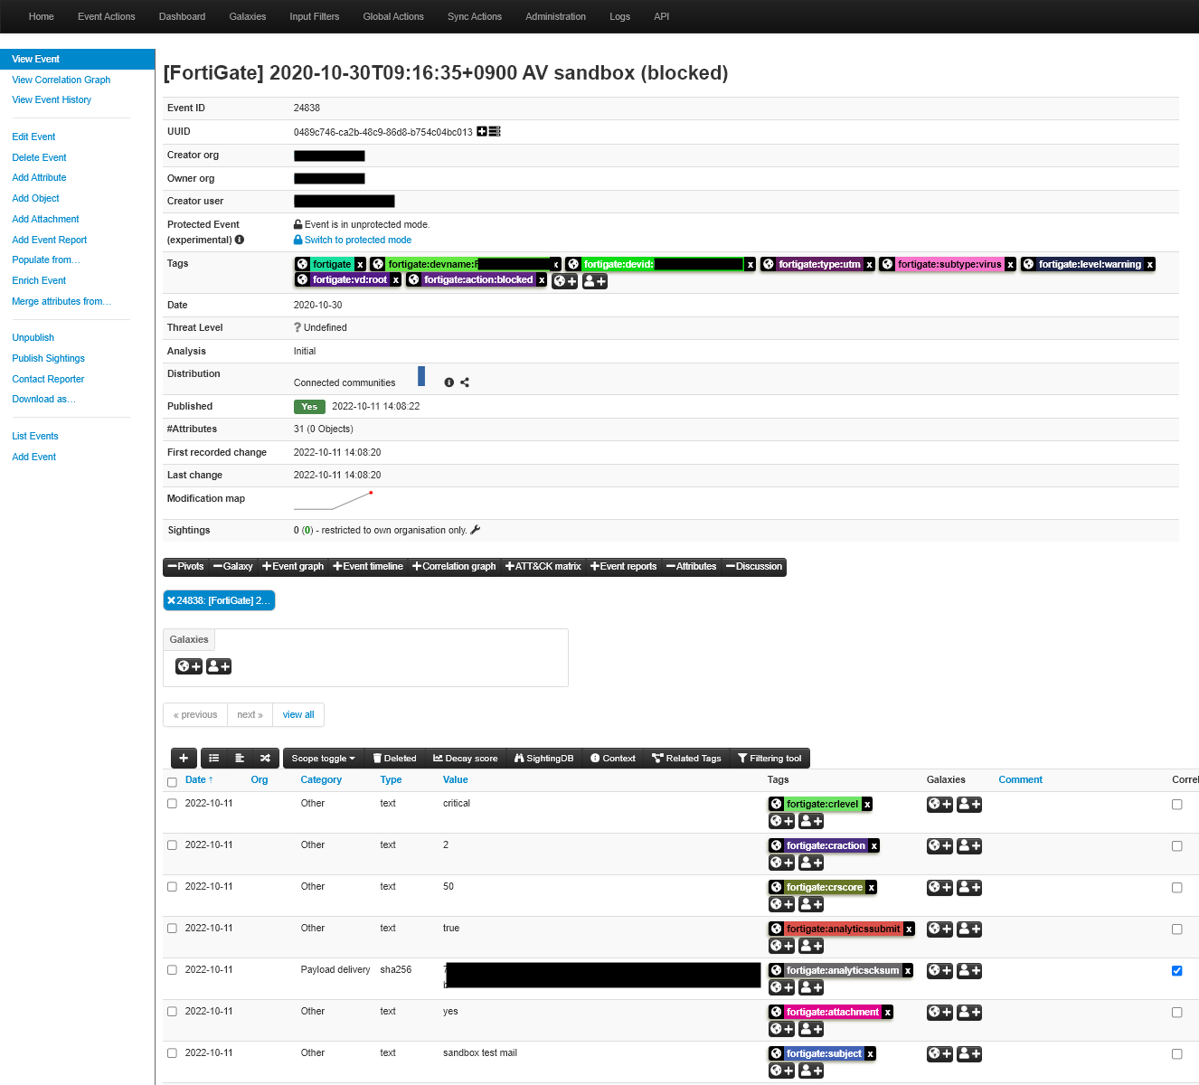This screenshot has height=1085, width=1199.
Task: Click the add attribute plus icon in toolbar
Action: tap(184, 759)
